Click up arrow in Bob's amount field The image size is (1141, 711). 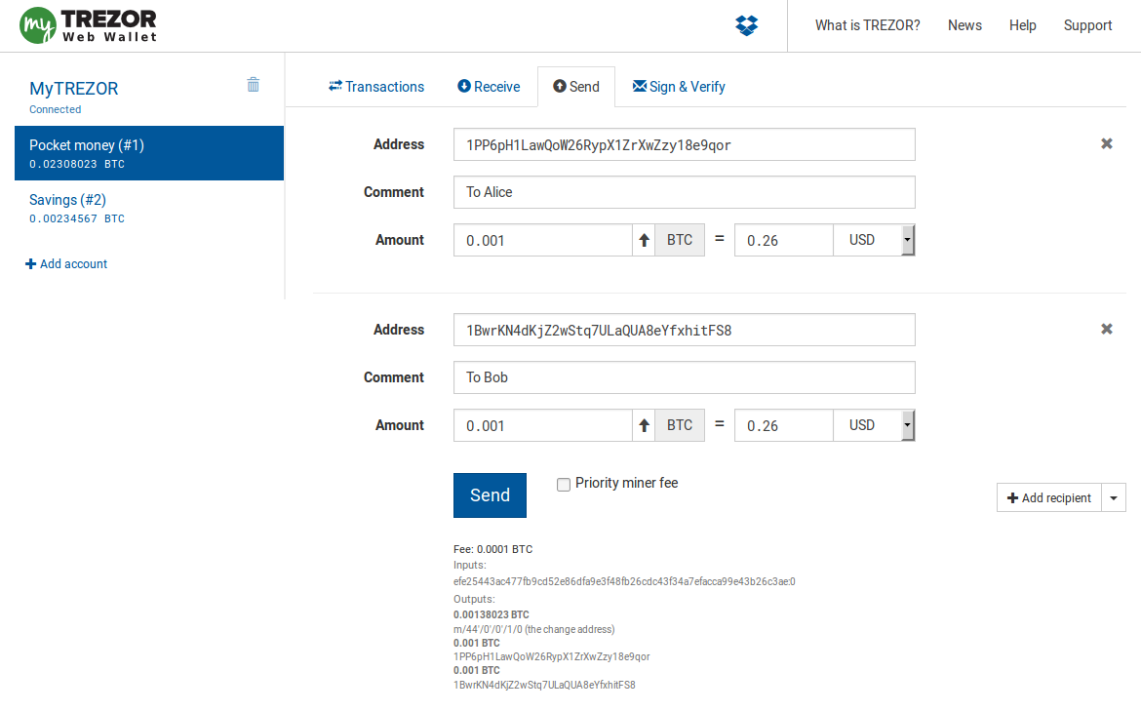(644, 425)
